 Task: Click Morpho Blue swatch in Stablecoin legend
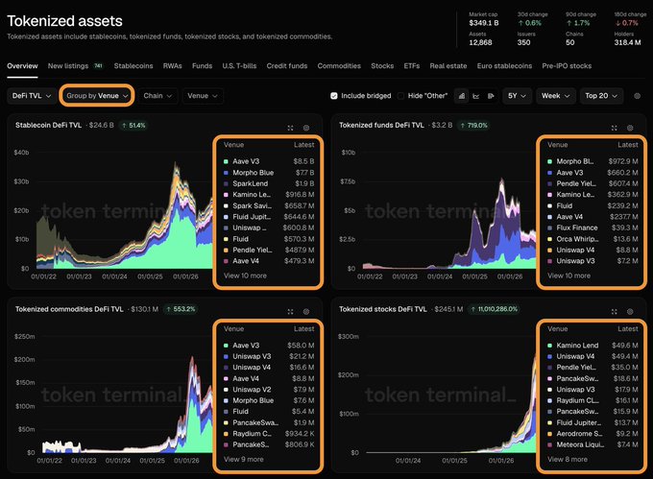226,172
